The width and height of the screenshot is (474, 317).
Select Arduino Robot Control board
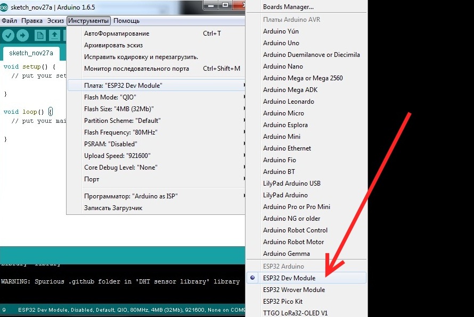(306, 230)
